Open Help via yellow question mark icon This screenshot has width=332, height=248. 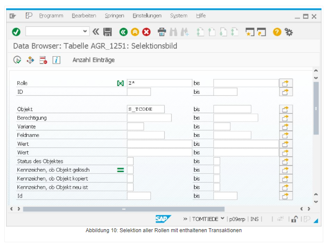(277, 32)
